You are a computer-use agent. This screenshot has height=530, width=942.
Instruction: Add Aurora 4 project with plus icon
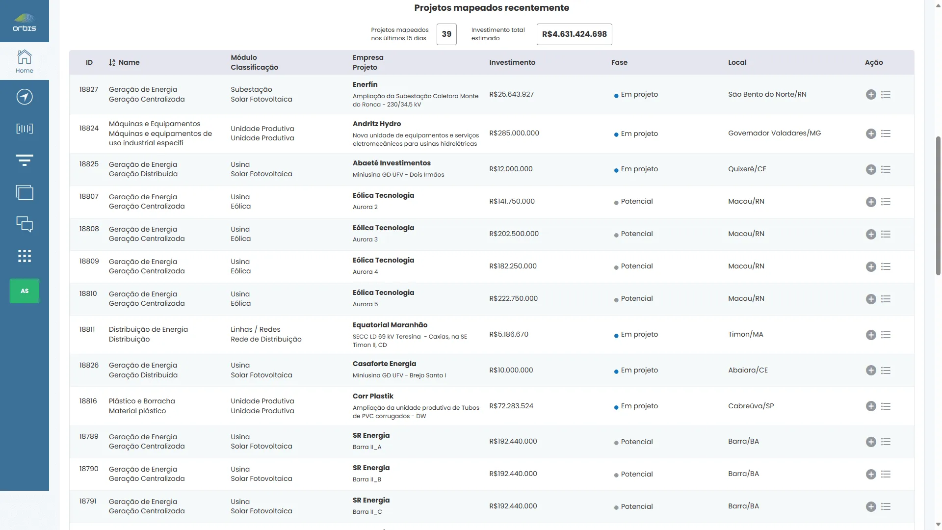tap(871, 266)
